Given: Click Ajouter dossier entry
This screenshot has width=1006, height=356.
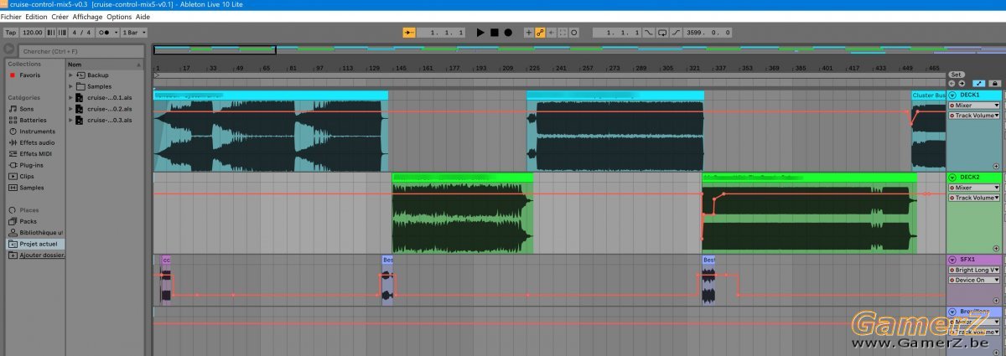Looking at the screenshot, I should pyautogui.click(x=40, y=255).
